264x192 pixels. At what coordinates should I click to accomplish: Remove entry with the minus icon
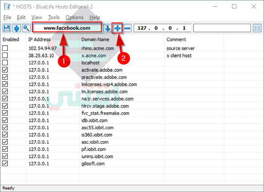click(128, 28)
